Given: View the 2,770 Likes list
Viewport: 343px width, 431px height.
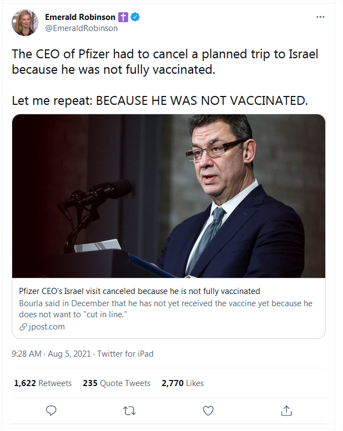Looking at the screenshot, I should [183, 383].
